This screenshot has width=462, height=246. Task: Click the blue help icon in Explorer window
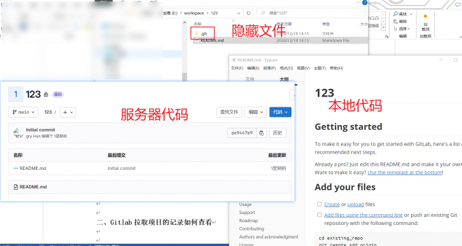click(x=365, y=2)
